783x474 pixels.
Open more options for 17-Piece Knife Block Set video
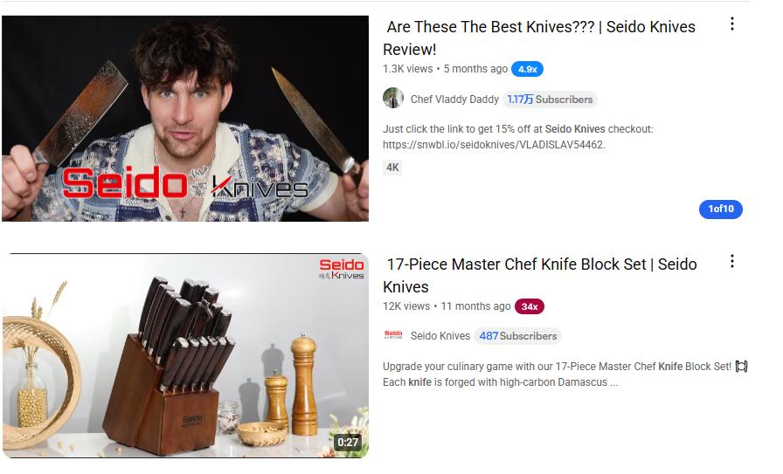pos(731,262)
